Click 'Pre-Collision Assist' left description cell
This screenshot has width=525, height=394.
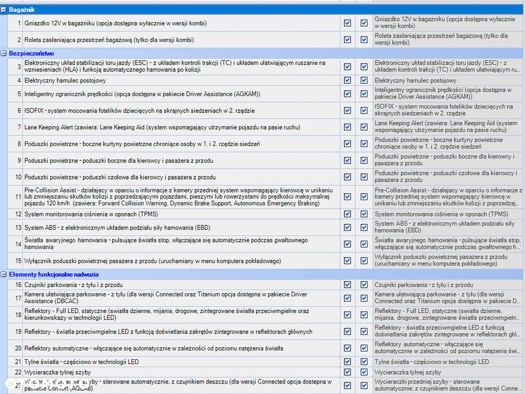[182, 196]
